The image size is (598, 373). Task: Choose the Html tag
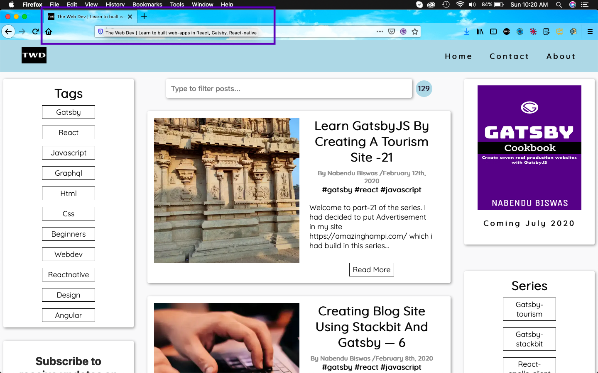[69, 194]
